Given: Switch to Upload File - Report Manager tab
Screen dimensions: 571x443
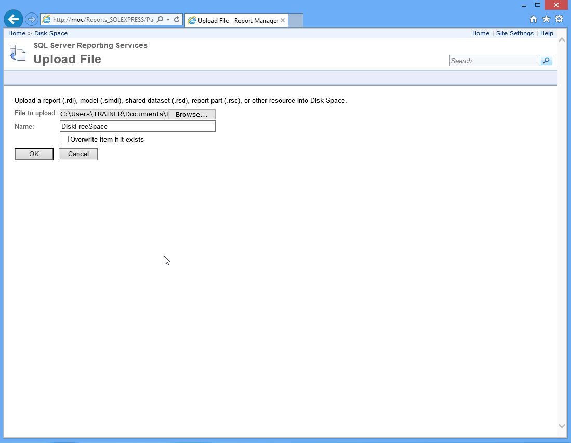Looking at the screenshot, I should click(x=233, y=21).
